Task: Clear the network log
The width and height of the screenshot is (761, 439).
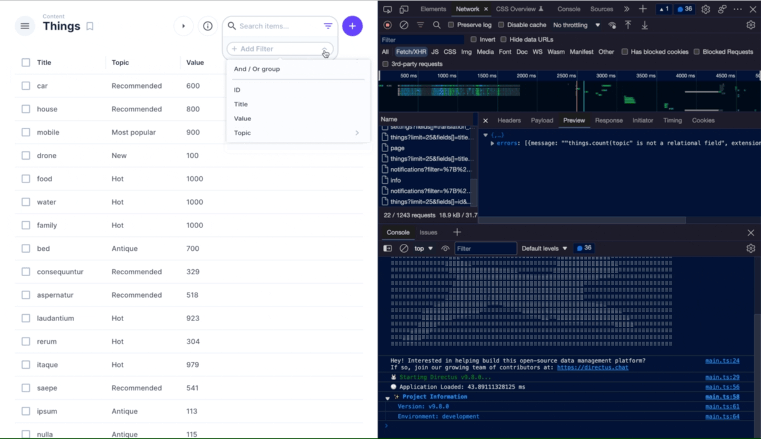Action: 404,25
